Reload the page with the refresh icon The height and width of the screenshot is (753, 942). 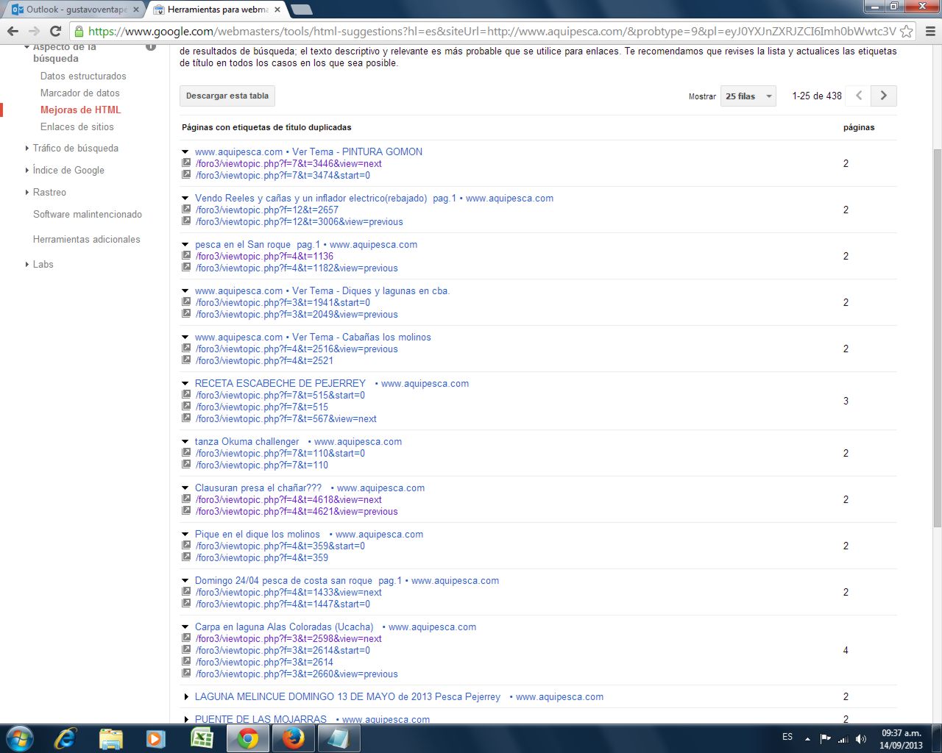pos(55,31)
